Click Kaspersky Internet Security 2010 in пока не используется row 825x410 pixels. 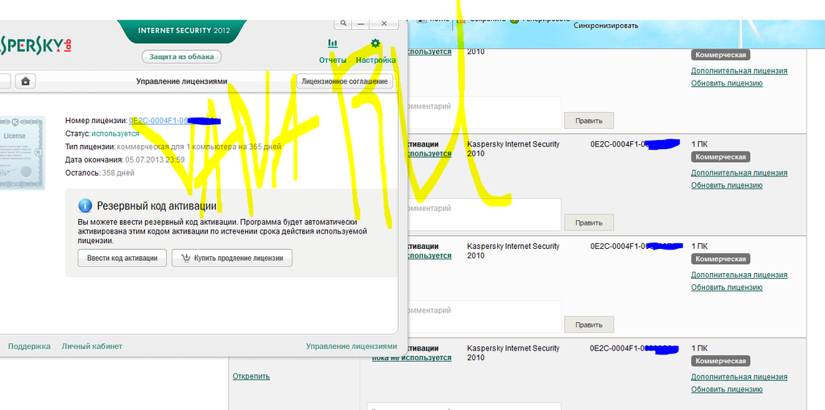point(513,353)
